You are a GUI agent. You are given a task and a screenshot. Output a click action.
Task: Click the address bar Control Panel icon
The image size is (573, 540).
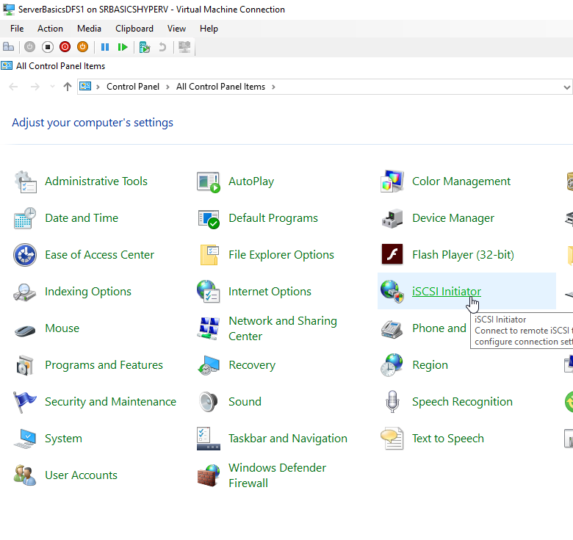point(85,87)
